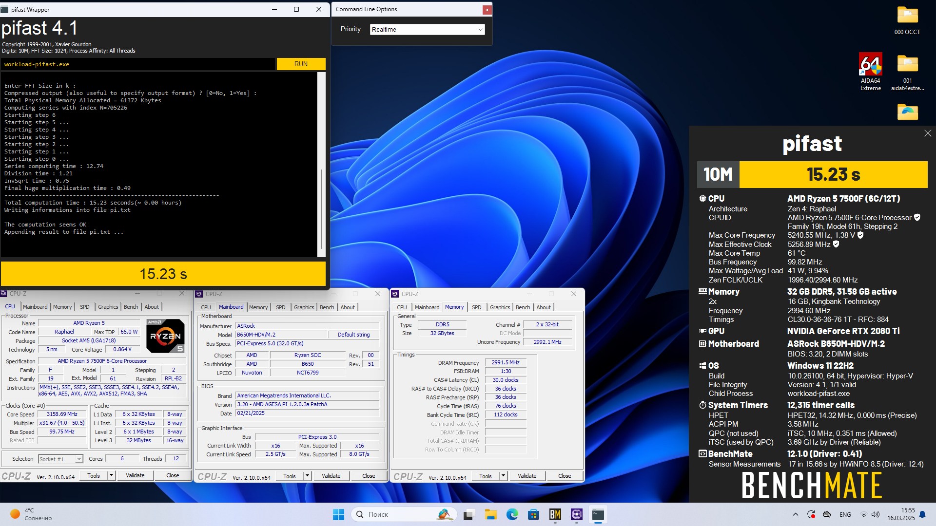Close the BenchMate pifast result panel

[927, 133]
